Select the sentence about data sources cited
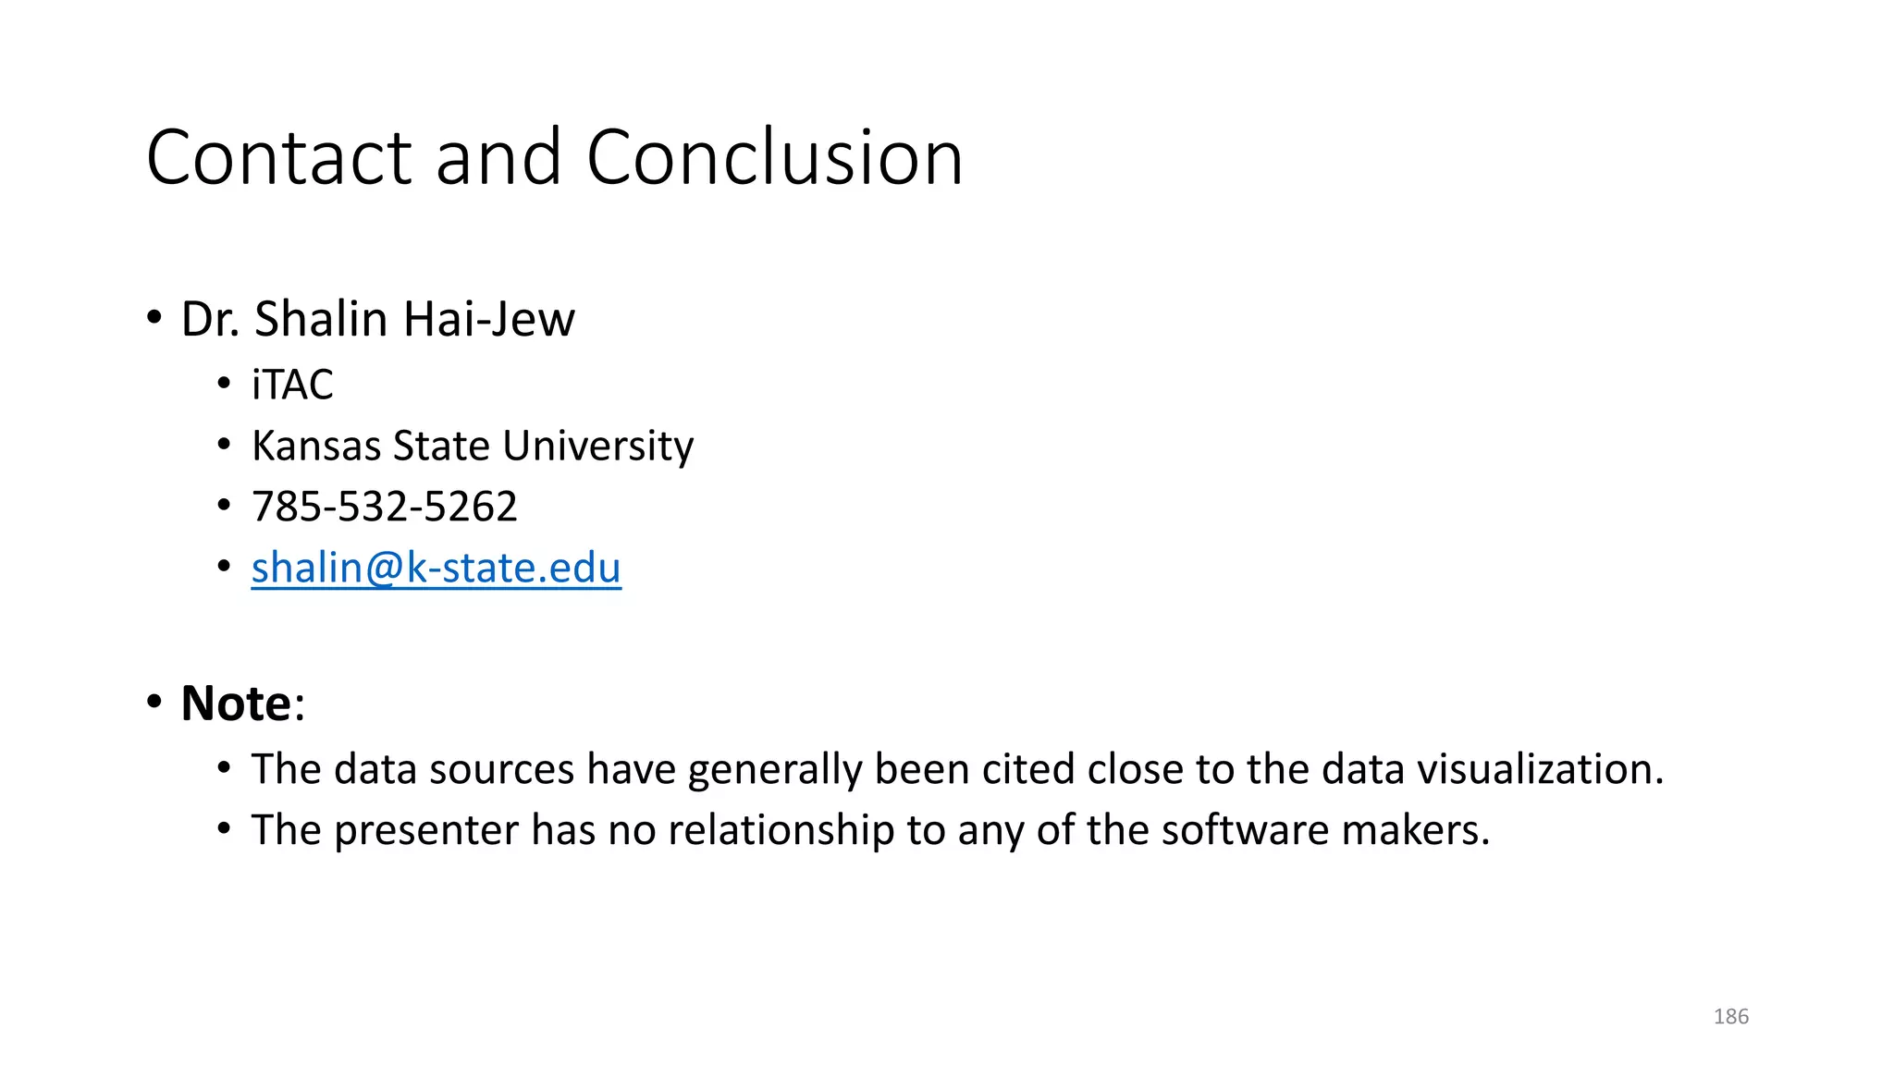Image resolution: width=1894 pixels, height=1065 pixels. point(956,769)
